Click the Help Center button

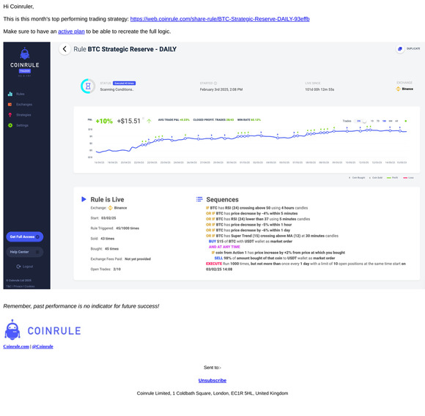(25, 252)
